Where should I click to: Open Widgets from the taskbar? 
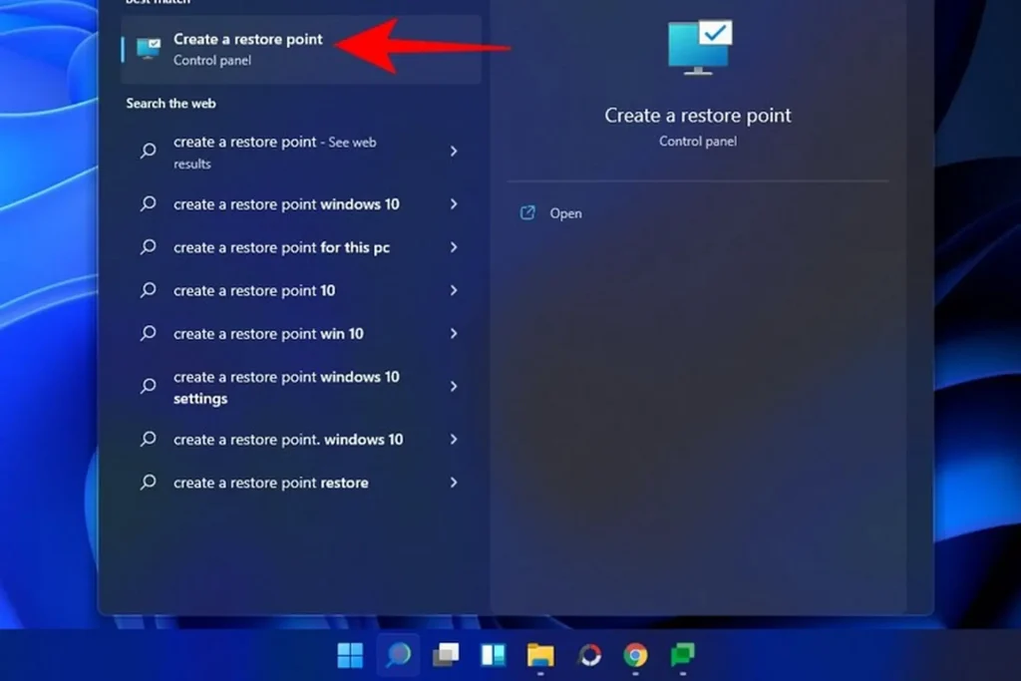point(493,655)
